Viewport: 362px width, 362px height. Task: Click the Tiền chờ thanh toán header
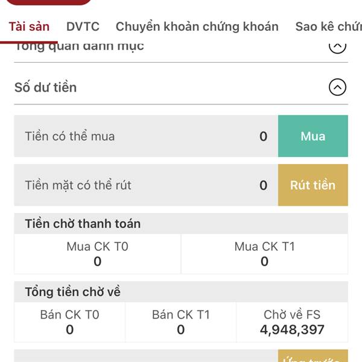pos(83,224)
